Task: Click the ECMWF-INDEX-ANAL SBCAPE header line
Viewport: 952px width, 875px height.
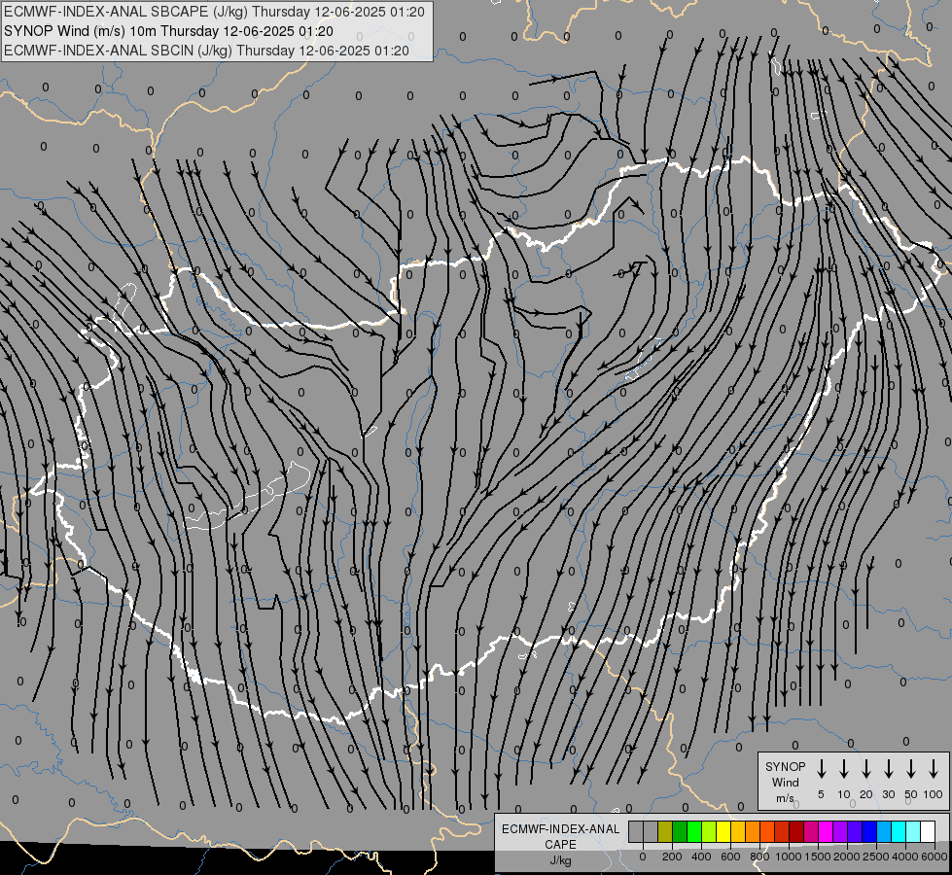Action: (214, 12)
